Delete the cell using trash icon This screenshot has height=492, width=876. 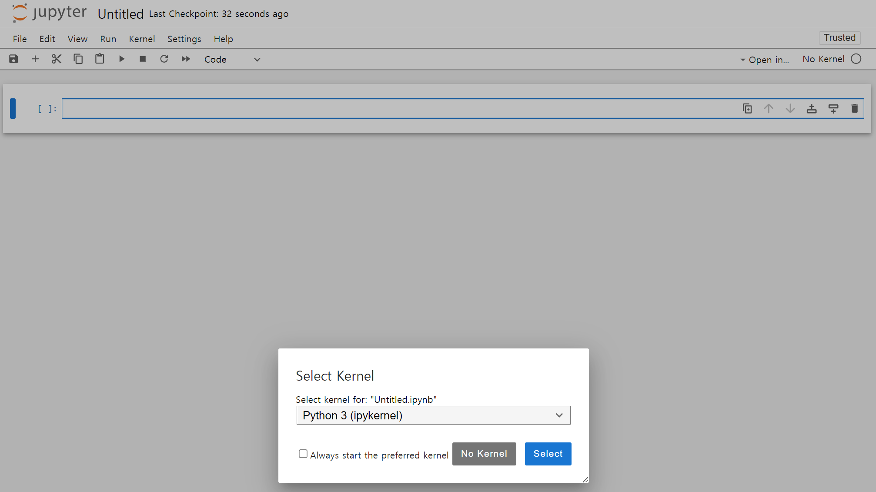click(x=854, y=109)
